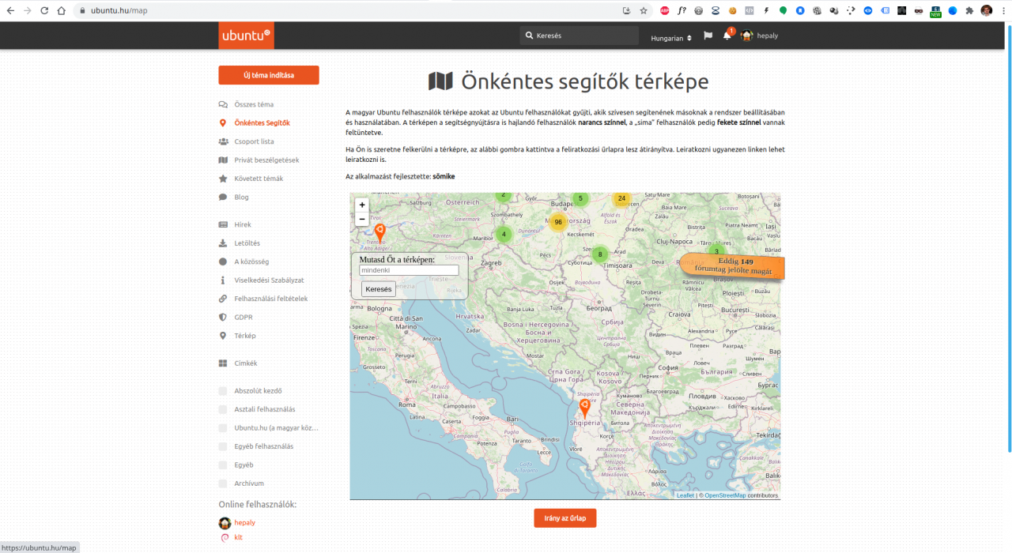1012x553 pixels.
Task: Open the cluster marker labeled 96
Action: tap(558, 222)
